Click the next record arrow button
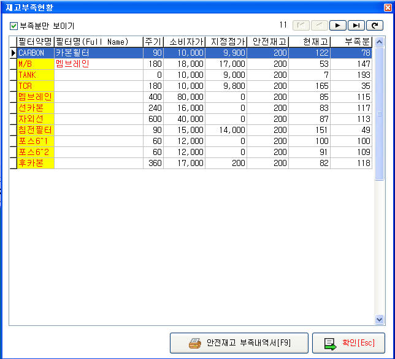This screenshot has width=395, height=359. pos(337,25)
